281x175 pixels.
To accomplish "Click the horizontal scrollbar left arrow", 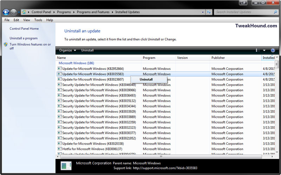I will [x=58, y=156].
